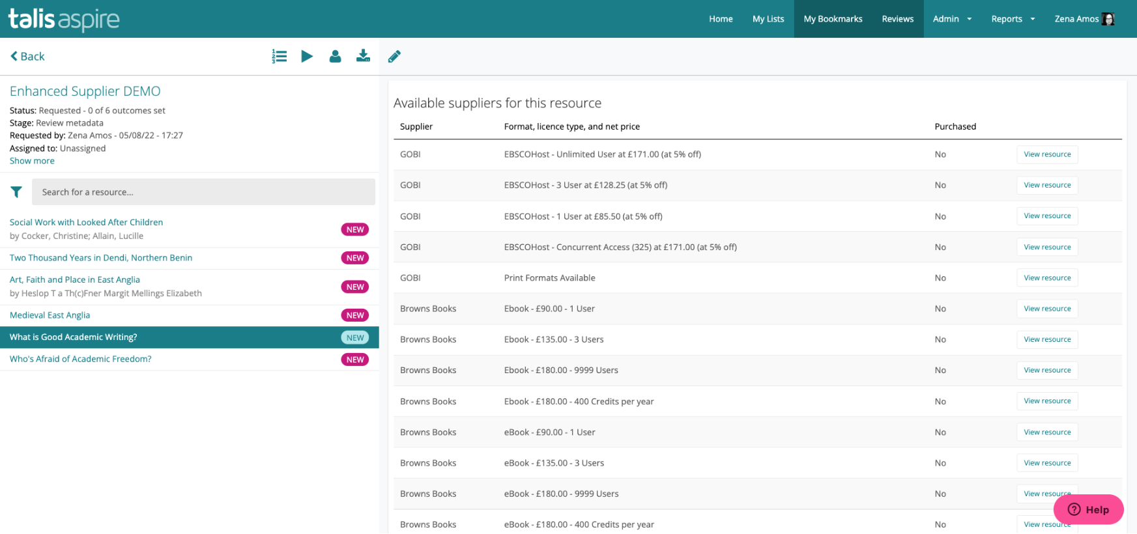The height and width of the screenshot is (534, 1137).
Task: Click the Talis Aspire logo
Action: click(64, 19)
